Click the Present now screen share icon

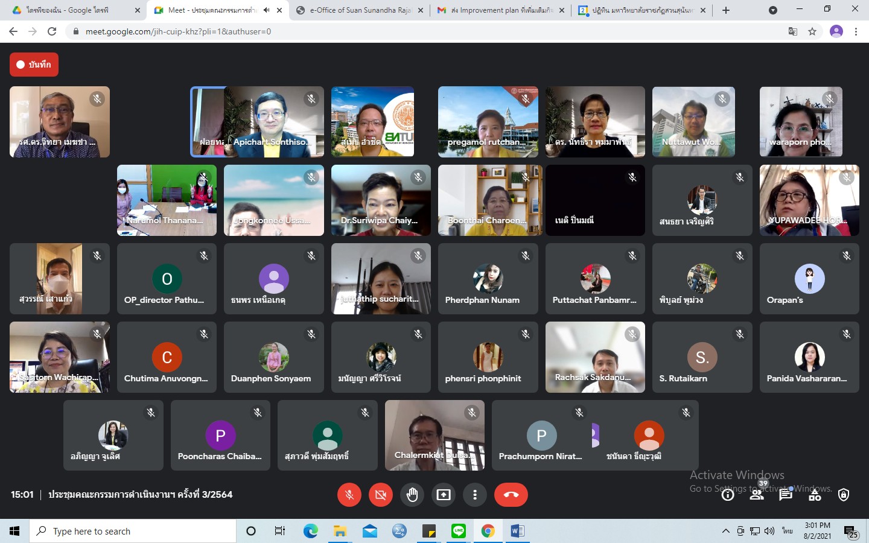point(444,495)
